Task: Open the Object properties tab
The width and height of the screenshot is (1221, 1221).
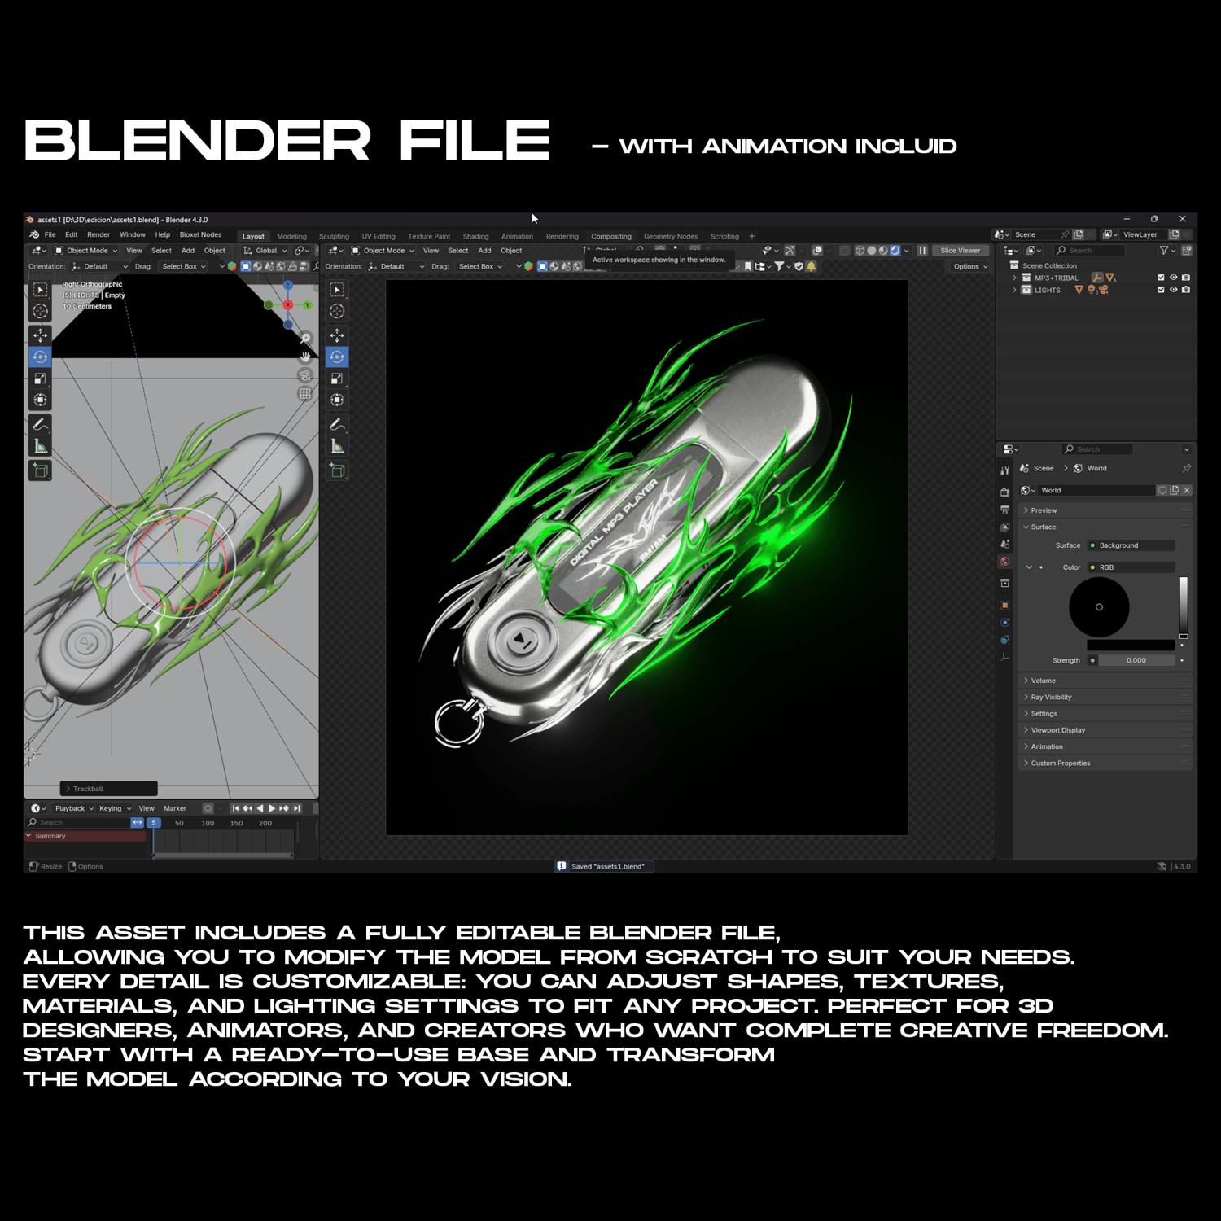Action: [x=1005, y=605]
